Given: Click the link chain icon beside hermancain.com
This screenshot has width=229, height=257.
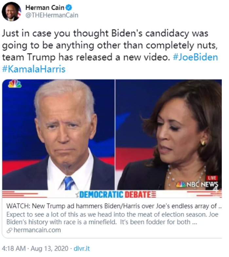Looking at the screenshot, I should point(10,230).
